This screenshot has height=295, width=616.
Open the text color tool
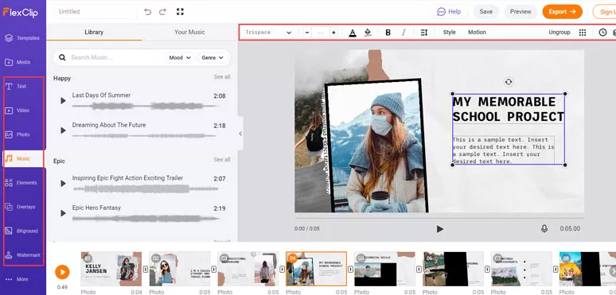[353, 33]
